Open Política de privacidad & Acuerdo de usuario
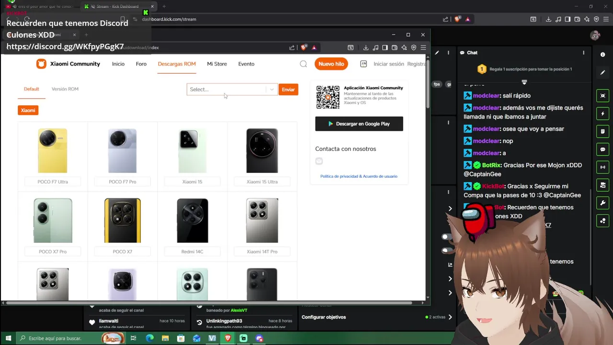The image size is (613, 345). point(359,176)
